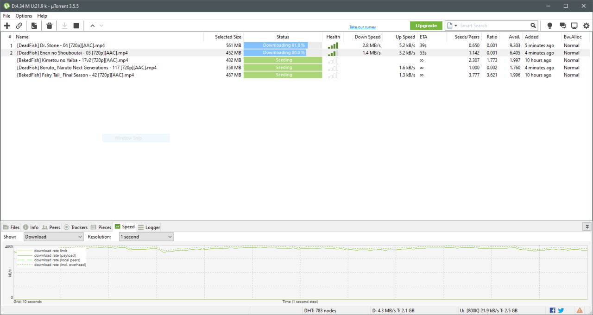
Task: Click the Create New Torrent file icon
Action: (x=34, y=26)
